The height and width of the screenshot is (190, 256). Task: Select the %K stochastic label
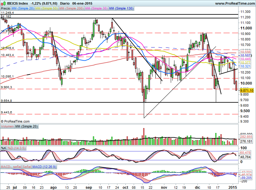[4, 148]
